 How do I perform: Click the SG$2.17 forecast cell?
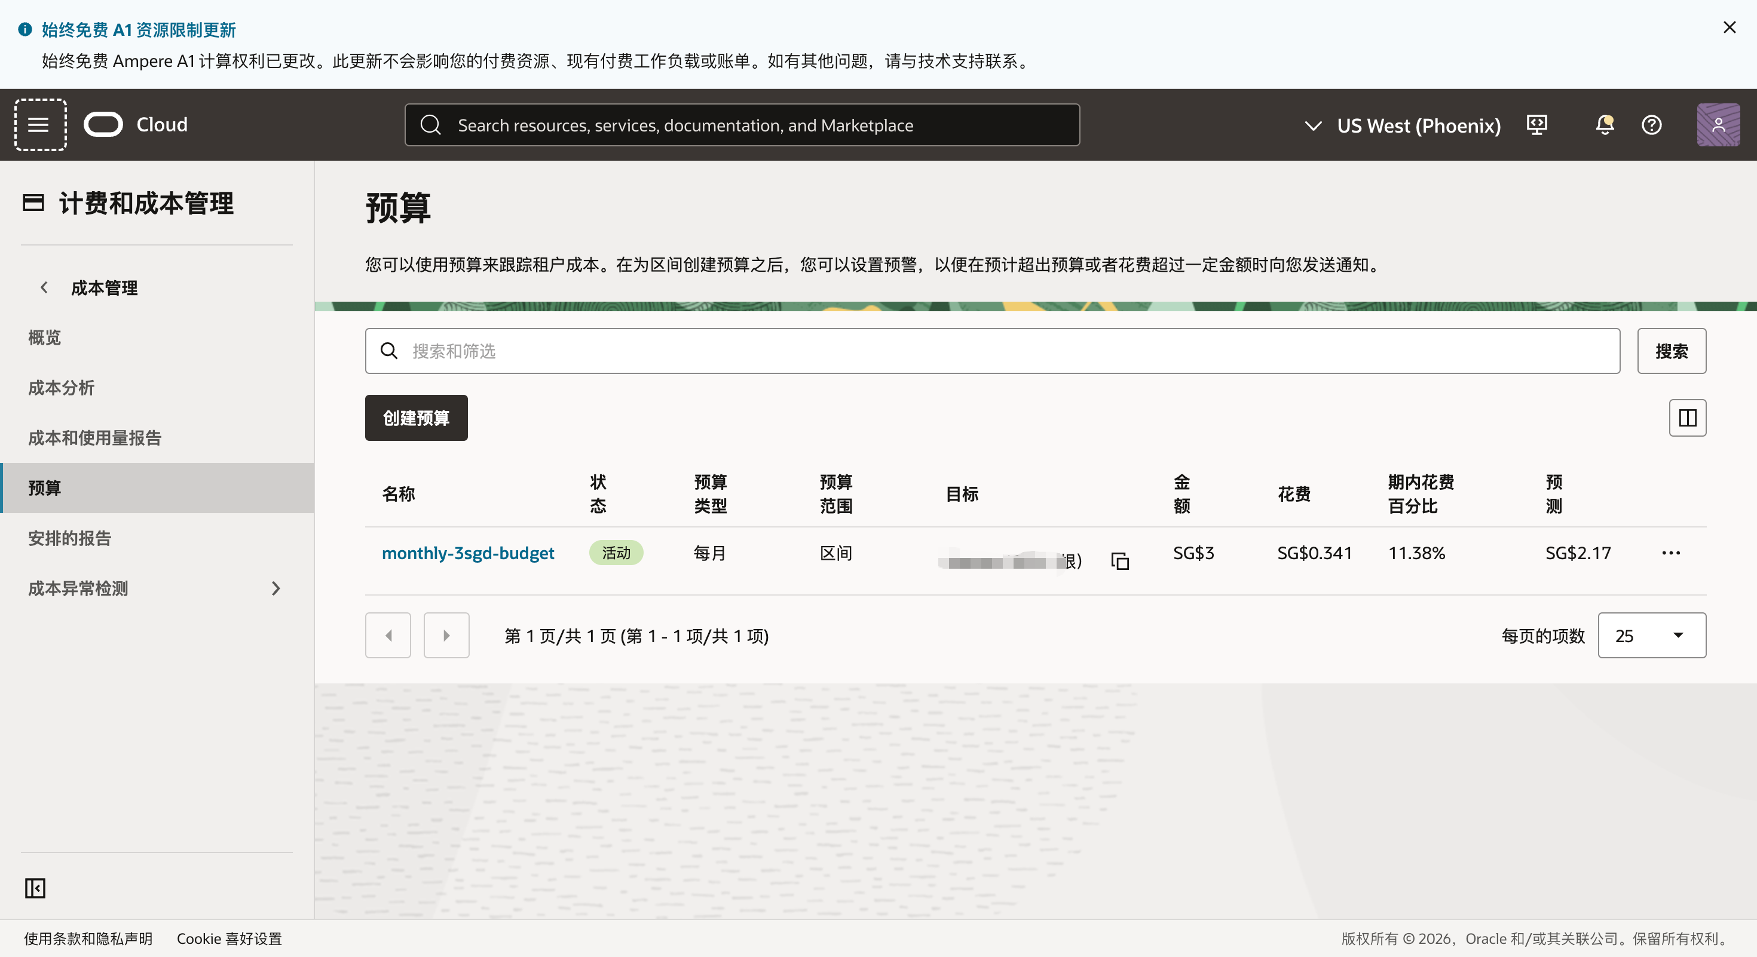tap(1578, 553)
